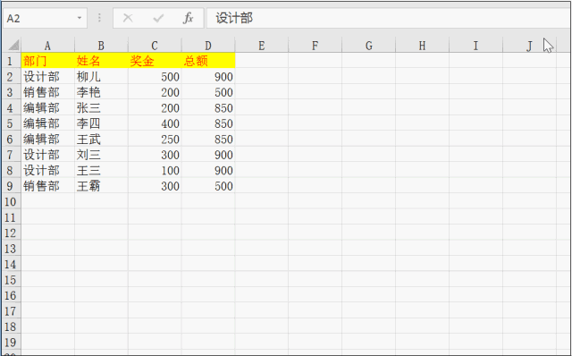Click bonus cell 300 in 刘三 row
This screenshot has height=356, width=572.
point(155,155)
